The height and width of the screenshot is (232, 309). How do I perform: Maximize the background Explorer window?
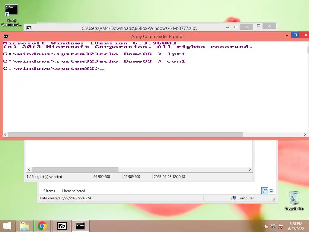tap(259, 26)
